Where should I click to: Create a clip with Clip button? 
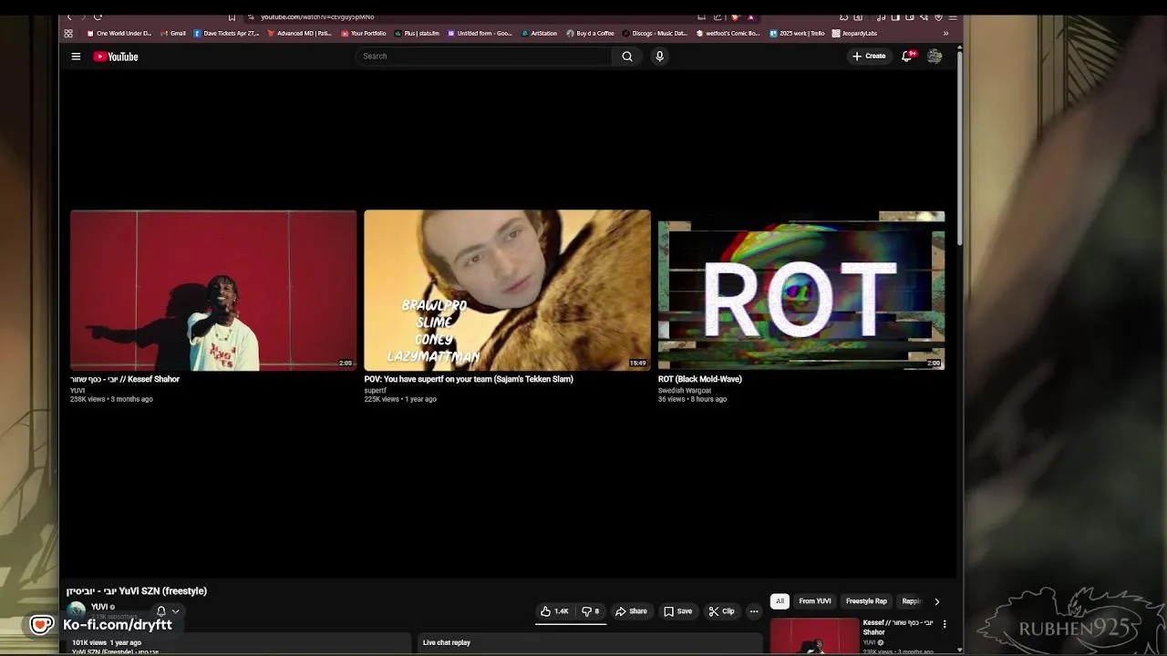(722, 611)
